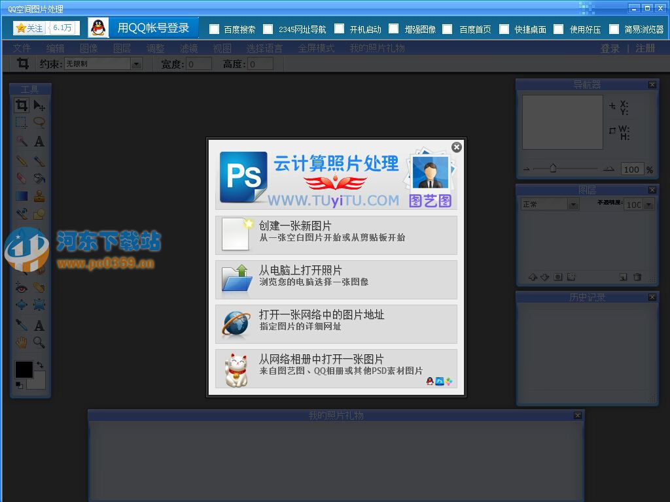
Task: Enable the 开机启动 checkbox
Action: click(x=339, y=29)
